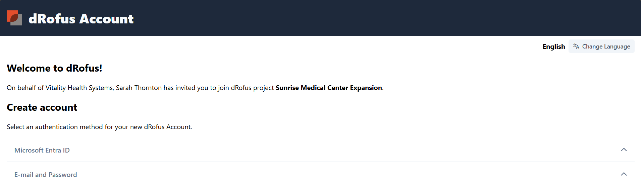Click the word dRofus in the header title

click(52, 19)
